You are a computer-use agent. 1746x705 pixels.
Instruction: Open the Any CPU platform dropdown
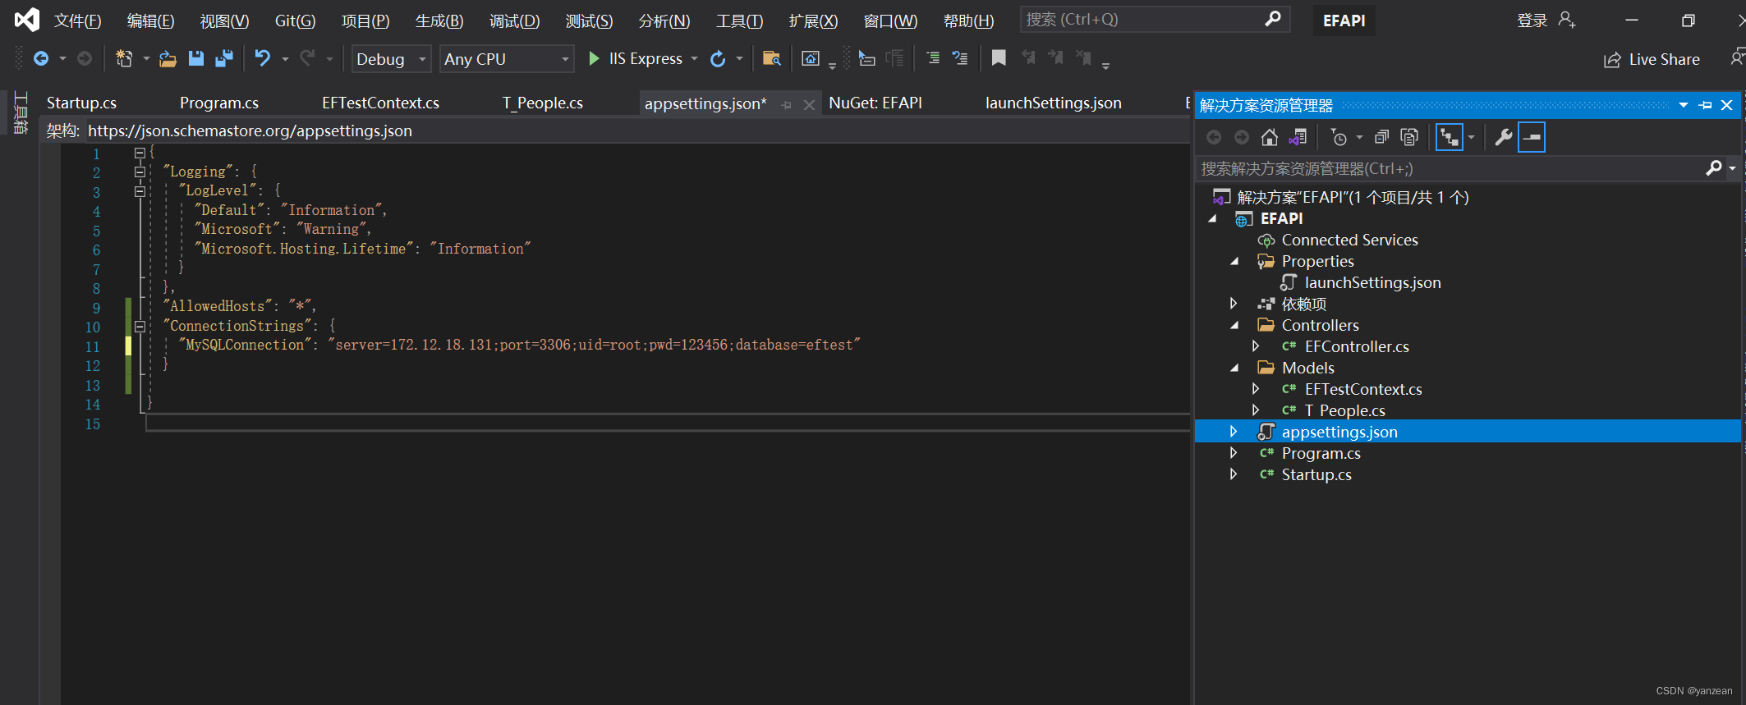click(506, 59)
